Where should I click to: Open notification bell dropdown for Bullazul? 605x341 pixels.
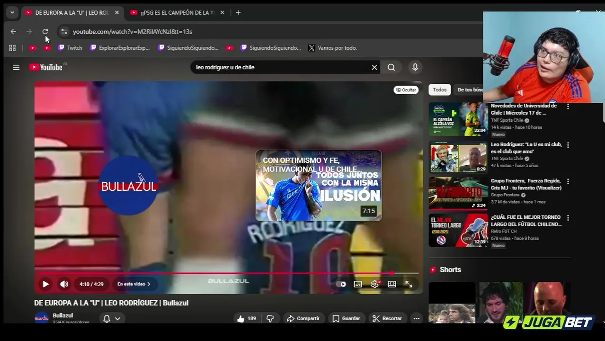pyautogui.click(x=112, y=318)
